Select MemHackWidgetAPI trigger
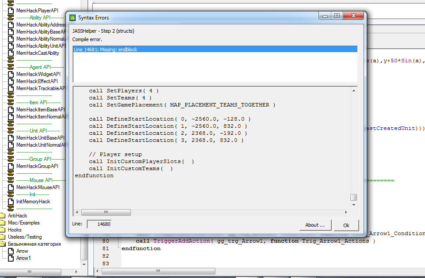This screenshot has height=278, width=425. [x=38, y=74]
